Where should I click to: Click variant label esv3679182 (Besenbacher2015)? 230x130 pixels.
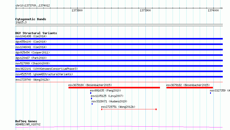(188, 85)
